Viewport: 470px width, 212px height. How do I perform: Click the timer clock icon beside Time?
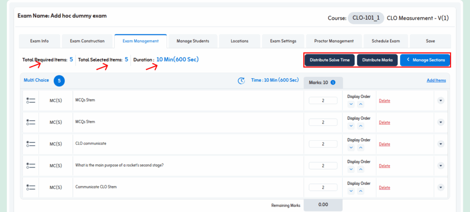point(241,81)
